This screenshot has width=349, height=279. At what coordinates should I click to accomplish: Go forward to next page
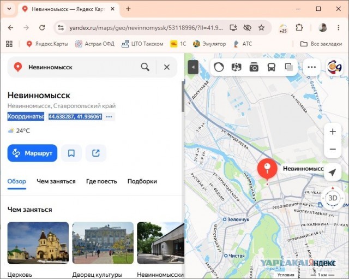point(26,28)
